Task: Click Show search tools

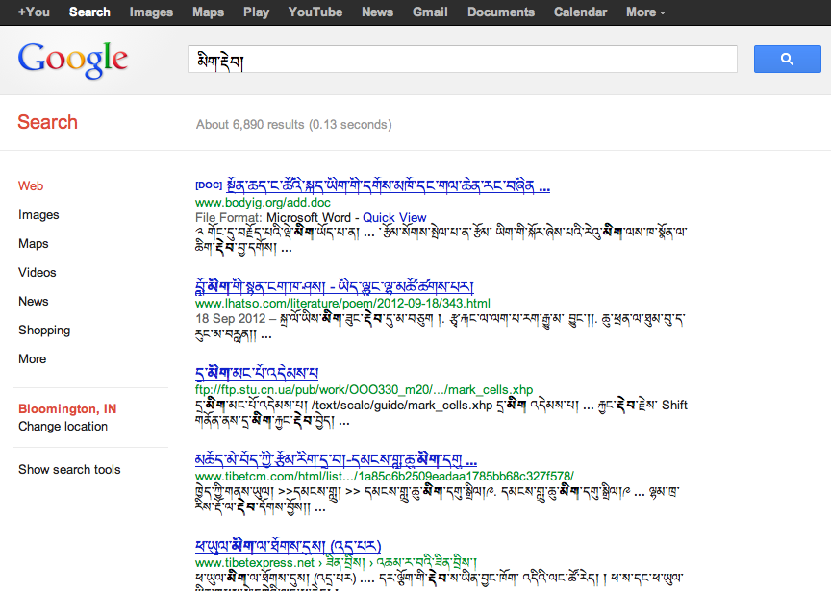Action: pyautogui.click(x=69, y=469)
